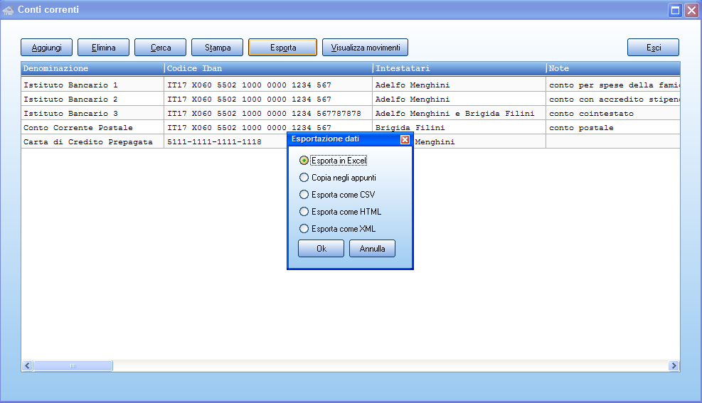702x403 pixels.
Task: Click the scrollbar right arrow
Action: (x=674, y=366)
